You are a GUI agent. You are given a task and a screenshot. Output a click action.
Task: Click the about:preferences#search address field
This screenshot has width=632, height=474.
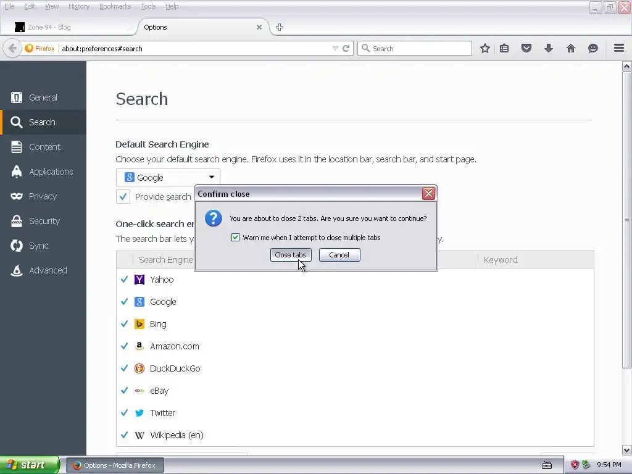tap(195, 48)
